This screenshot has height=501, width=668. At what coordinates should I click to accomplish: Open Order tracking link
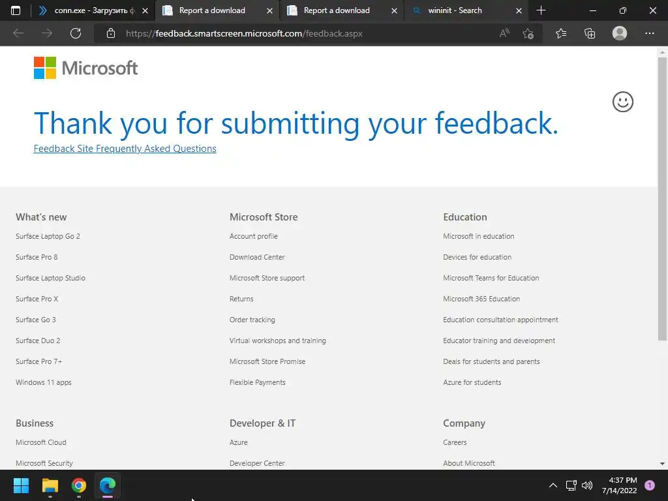click(252, 320)
